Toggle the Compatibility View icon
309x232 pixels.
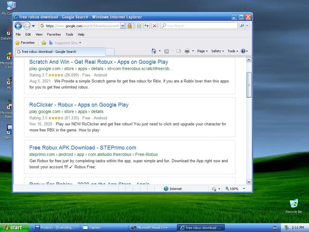(x=139, y=26)
